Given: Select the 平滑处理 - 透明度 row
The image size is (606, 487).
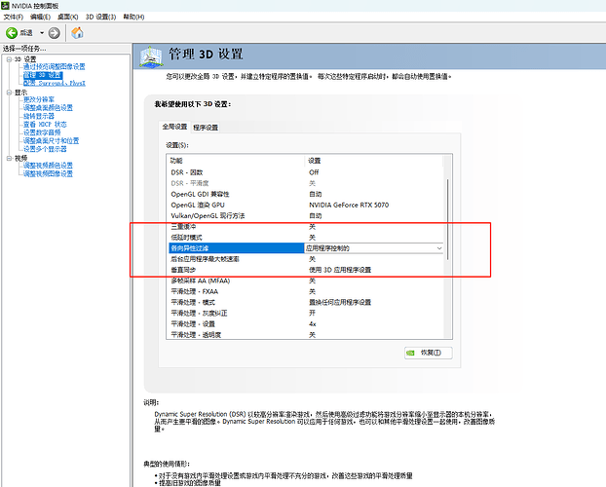Looking at the screenshot, I should pyautogui.click(x=305, y=335).
